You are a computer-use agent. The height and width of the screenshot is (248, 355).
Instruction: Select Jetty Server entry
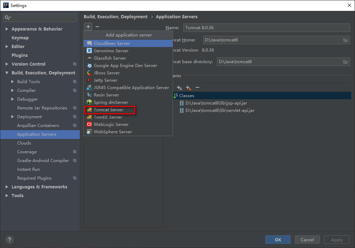(128, 80)
